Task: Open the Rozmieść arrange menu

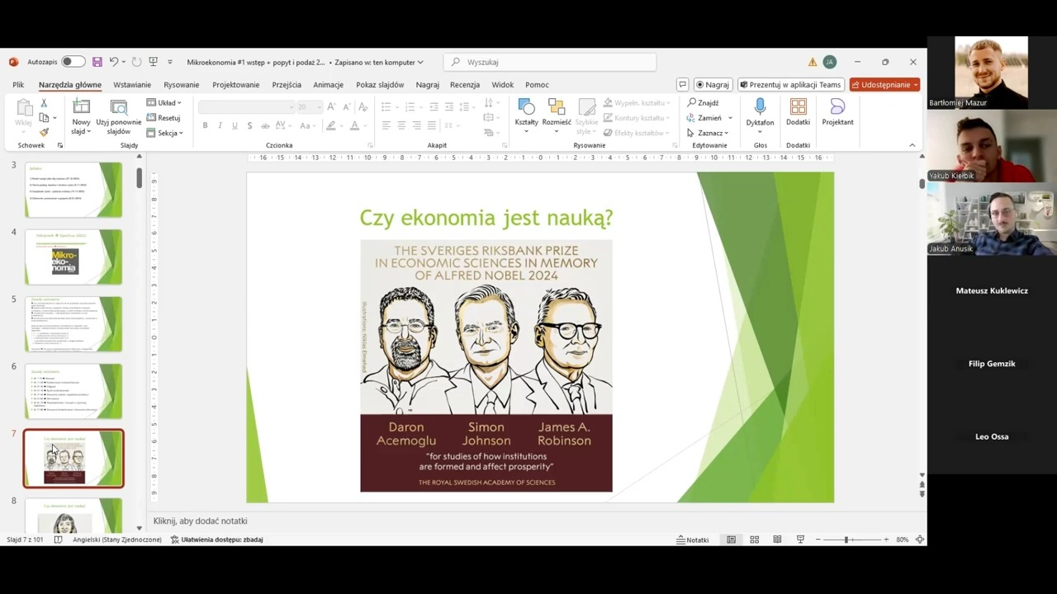Action: pyautogui.click(x=557, y=115)
